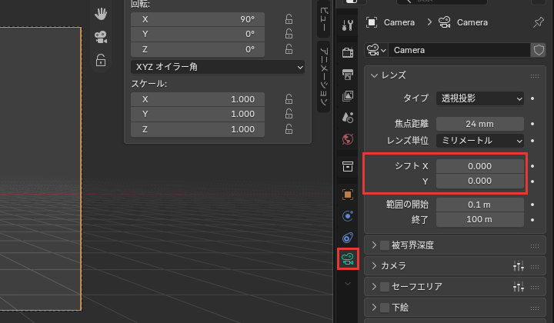554x323 pixels.
Task: Edit rotation Z value field
Action: click(198, 49)
